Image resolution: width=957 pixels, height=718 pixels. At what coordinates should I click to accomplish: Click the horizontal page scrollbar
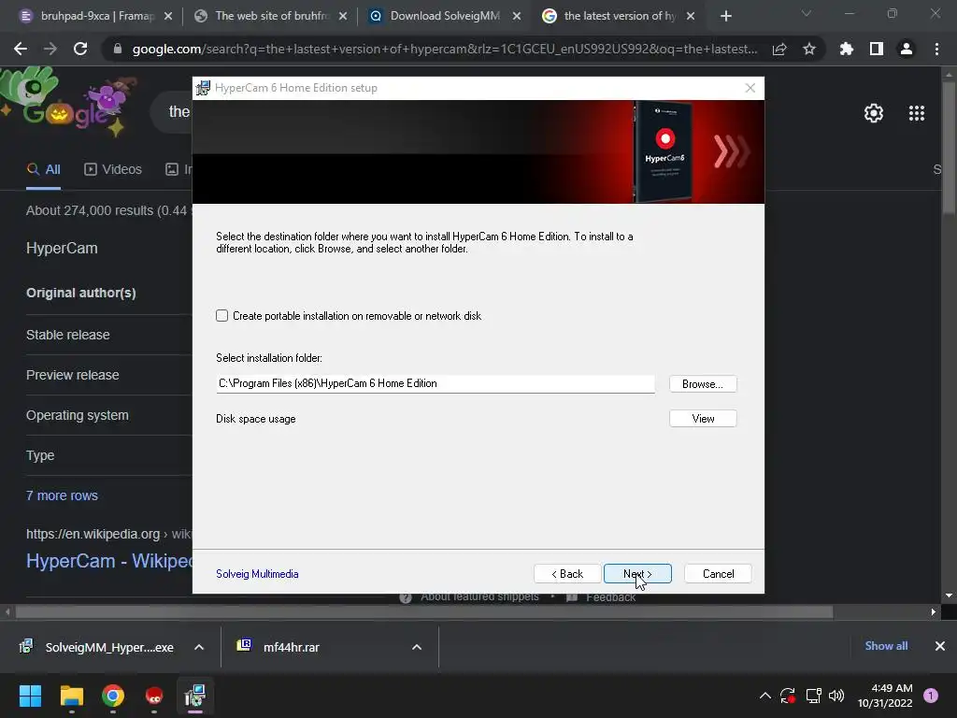(x=424, y=611)
